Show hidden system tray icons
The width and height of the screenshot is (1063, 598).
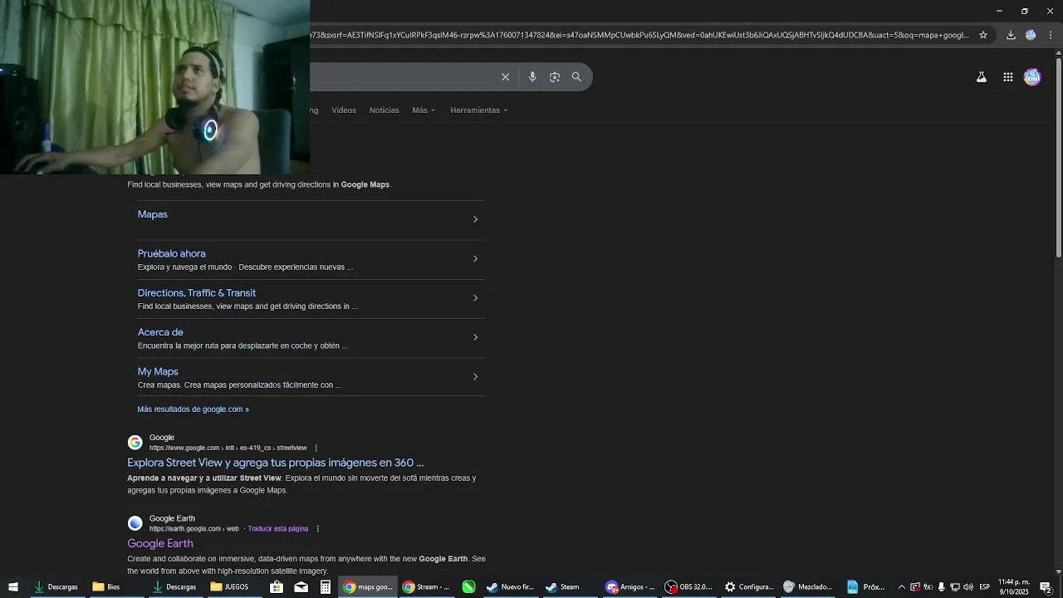[902, 587]
